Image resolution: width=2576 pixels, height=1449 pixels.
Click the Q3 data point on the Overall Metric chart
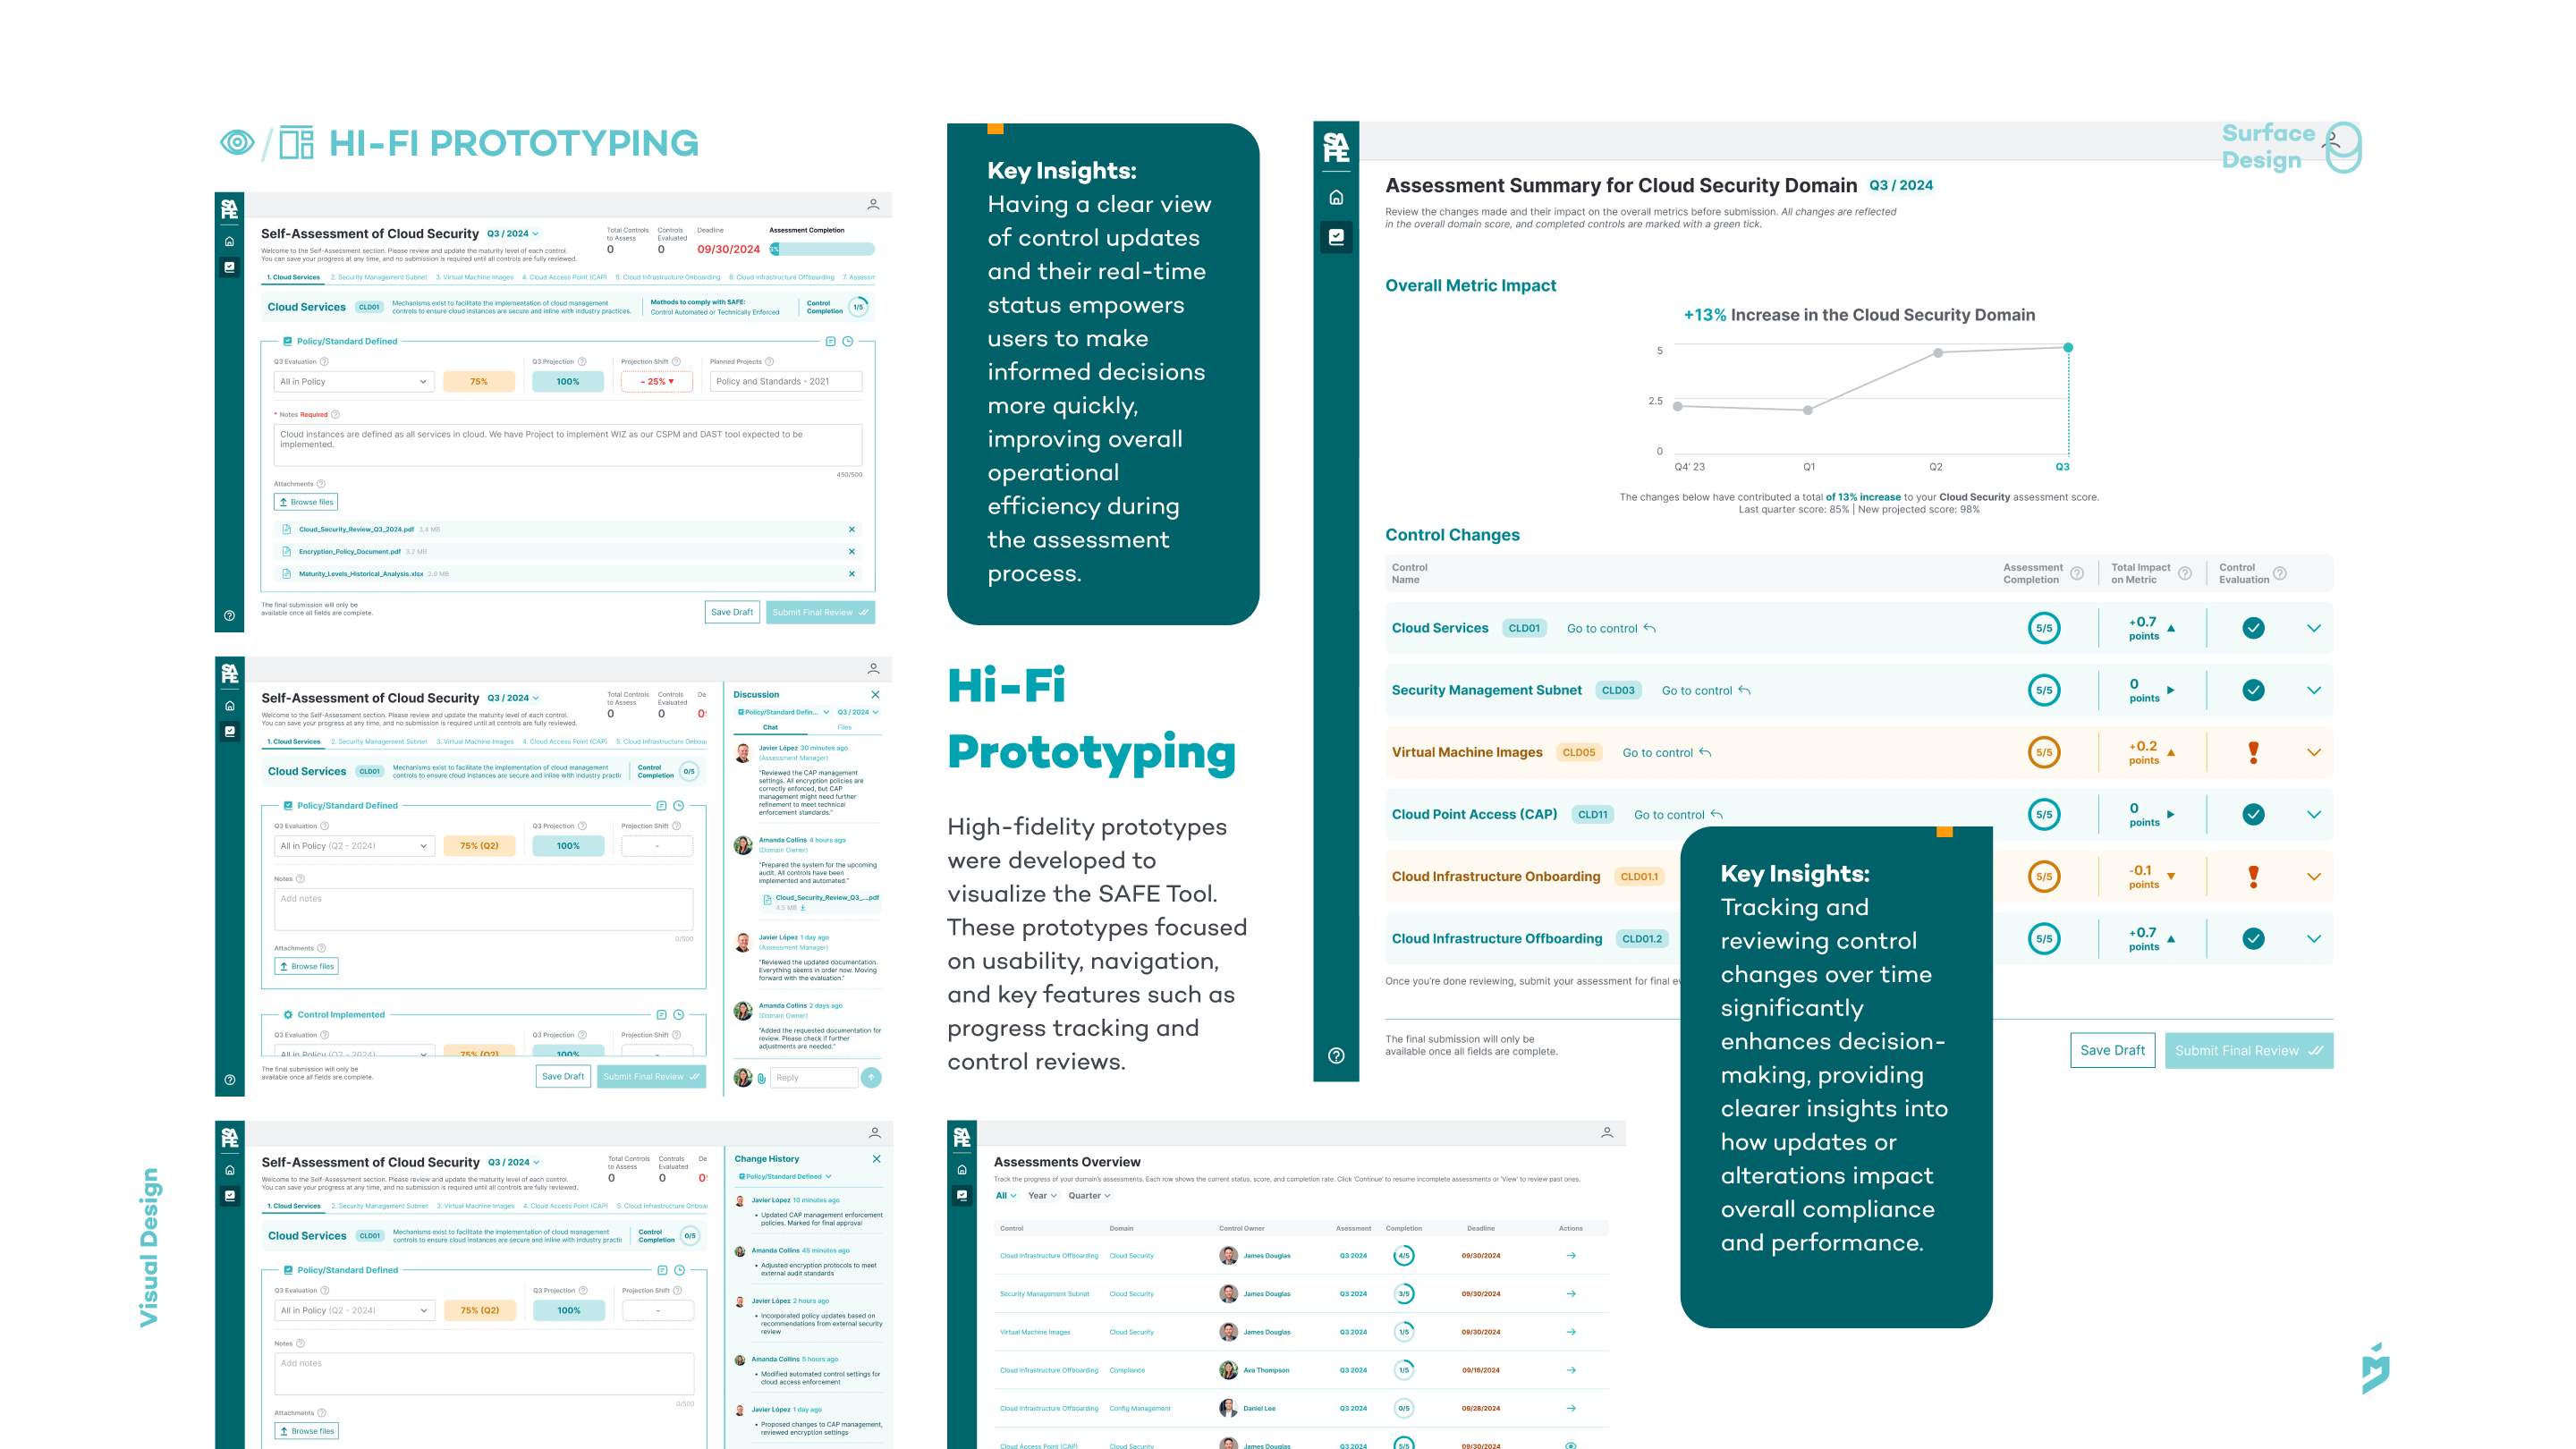pyautogui.click(x=2068, y=347)
